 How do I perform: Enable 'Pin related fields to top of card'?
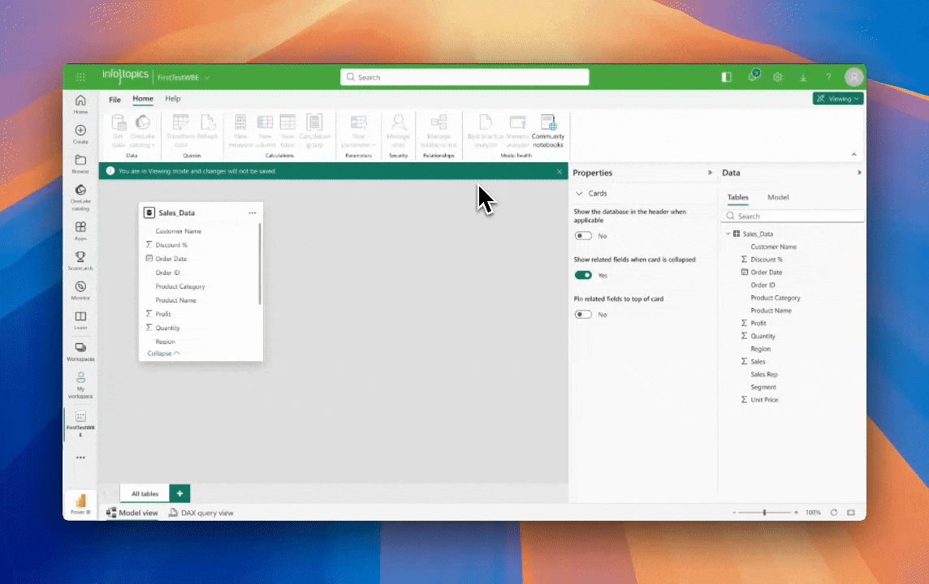tap(583, 314)
